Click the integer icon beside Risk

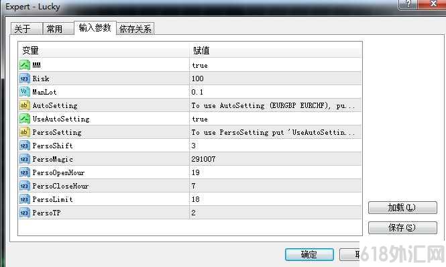24,78
